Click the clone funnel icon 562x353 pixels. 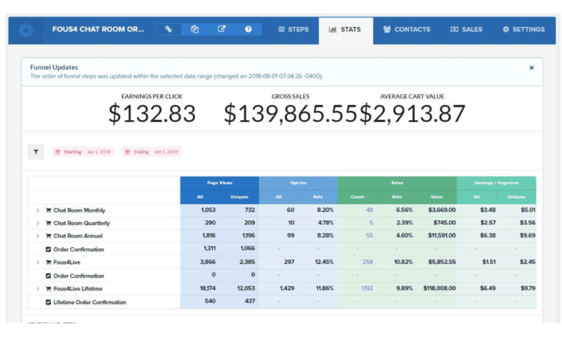195,29
